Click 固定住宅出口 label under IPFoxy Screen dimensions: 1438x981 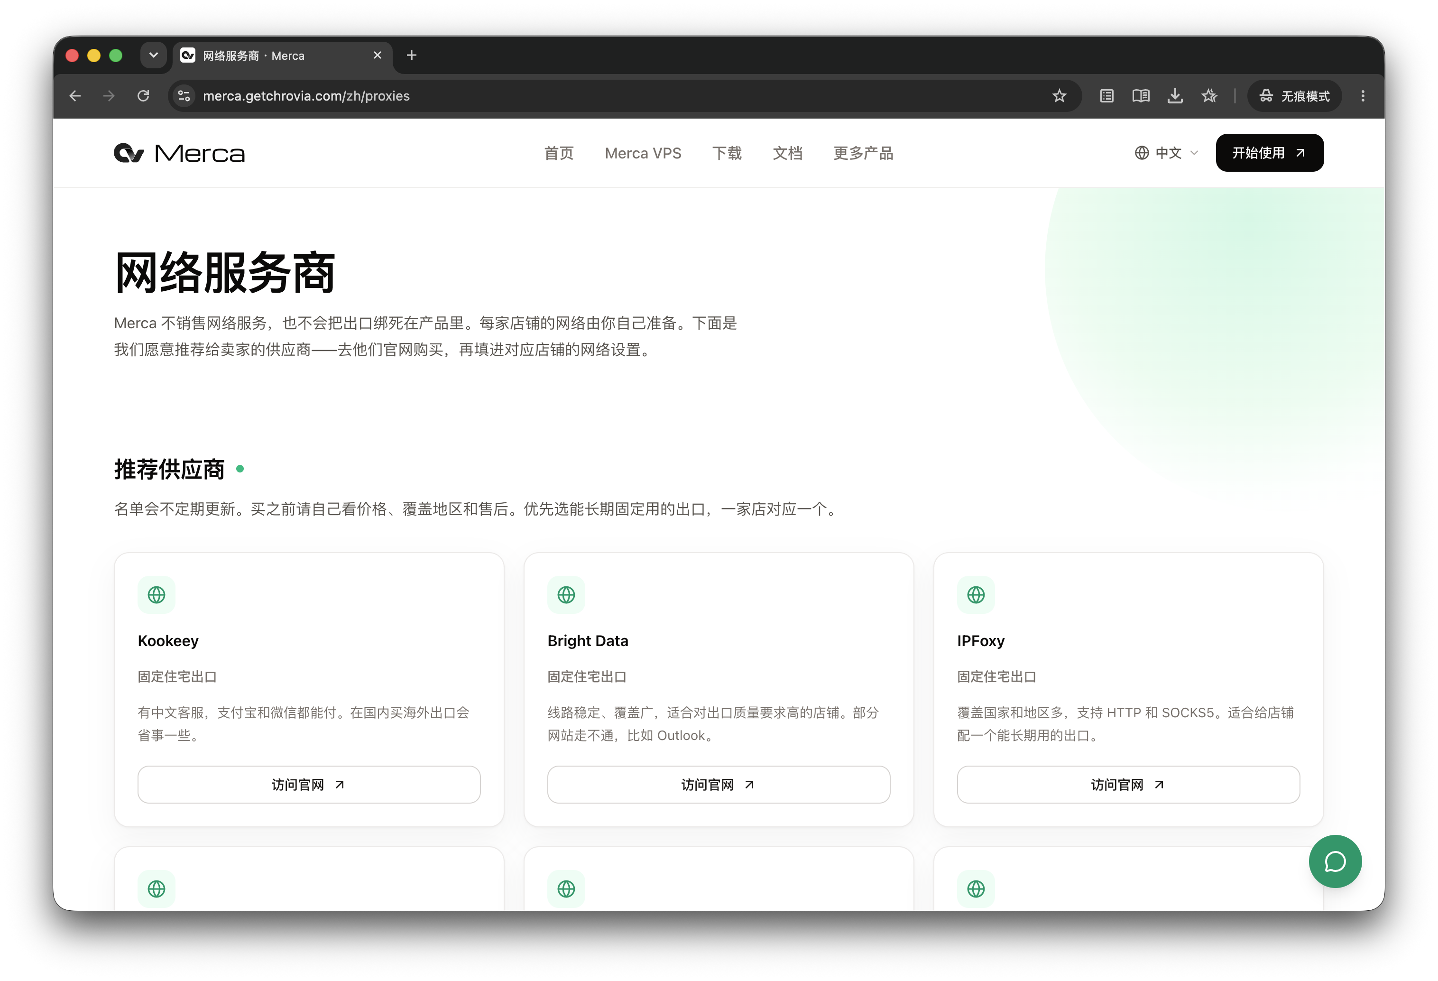pos(996,676)
